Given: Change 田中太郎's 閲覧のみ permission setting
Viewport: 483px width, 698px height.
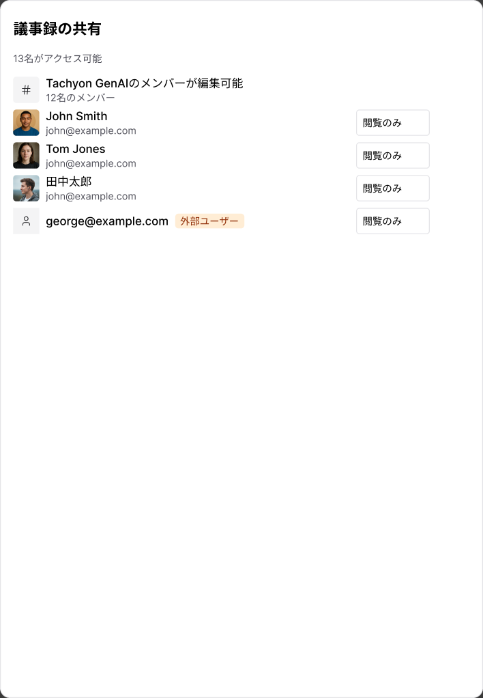Looking at the screenshot, I should [393, 189].
